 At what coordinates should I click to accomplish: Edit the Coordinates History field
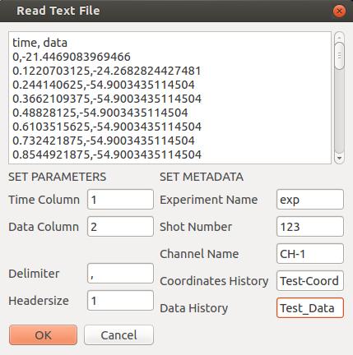[310, 281]
